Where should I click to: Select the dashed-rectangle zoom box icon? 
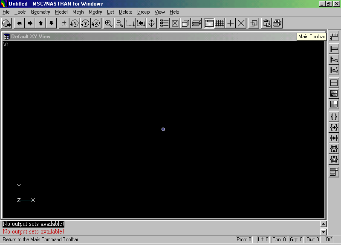click(130, 23)
